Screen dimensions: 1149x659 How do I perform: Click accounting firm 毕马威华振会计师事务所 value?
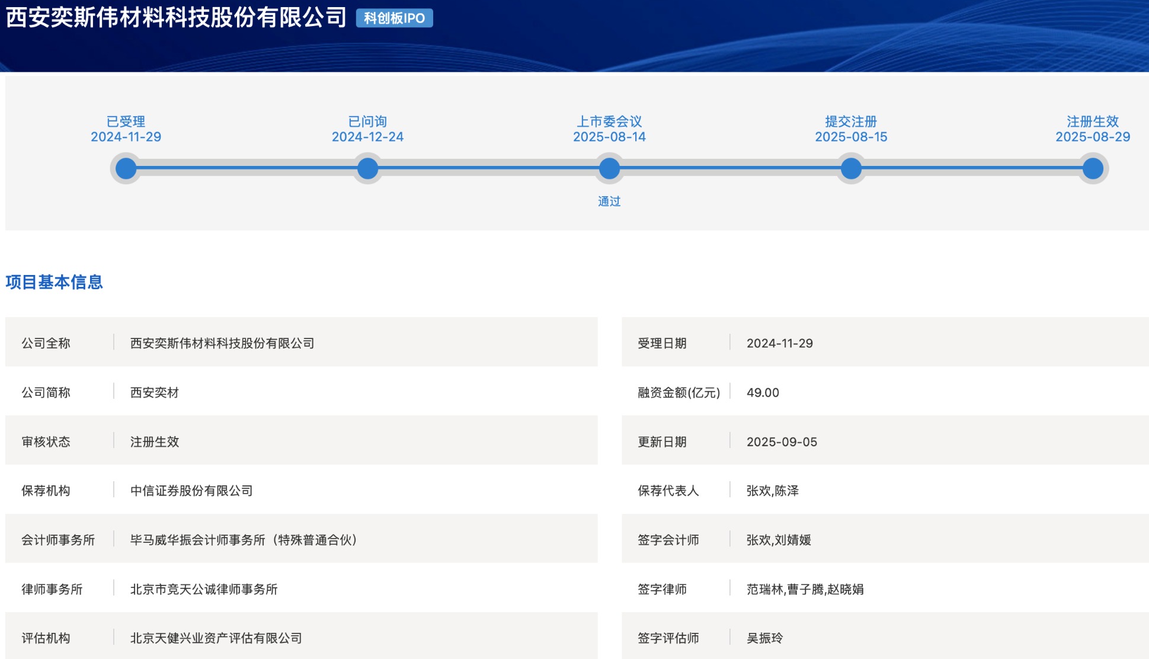[244, 540]
